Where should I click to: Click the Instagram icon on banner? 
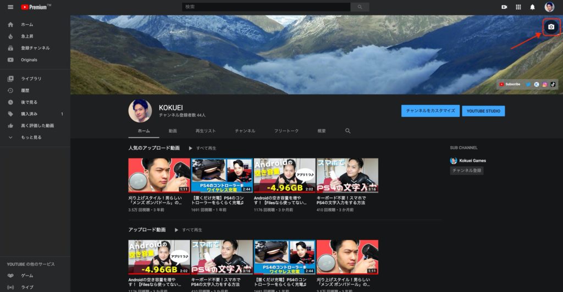click(545, 84)
